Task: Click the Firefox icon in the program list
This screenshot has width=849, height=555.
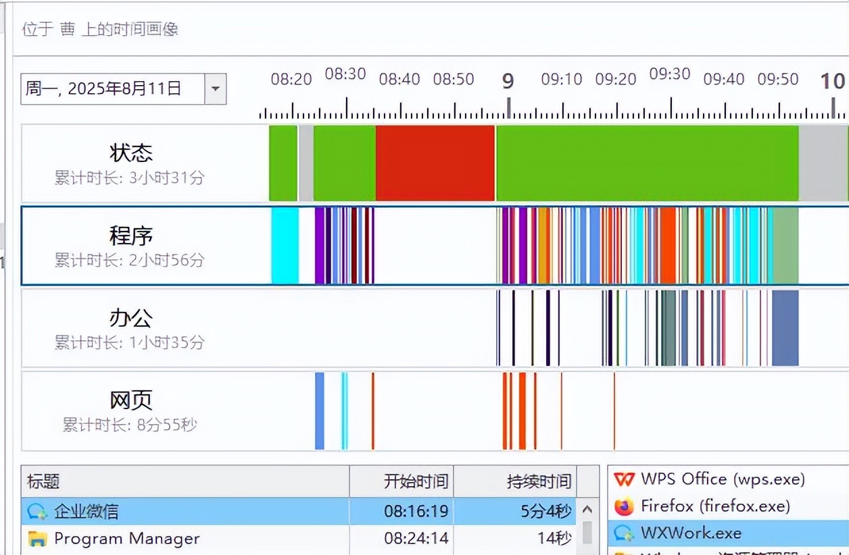Action: click(624, 506)
